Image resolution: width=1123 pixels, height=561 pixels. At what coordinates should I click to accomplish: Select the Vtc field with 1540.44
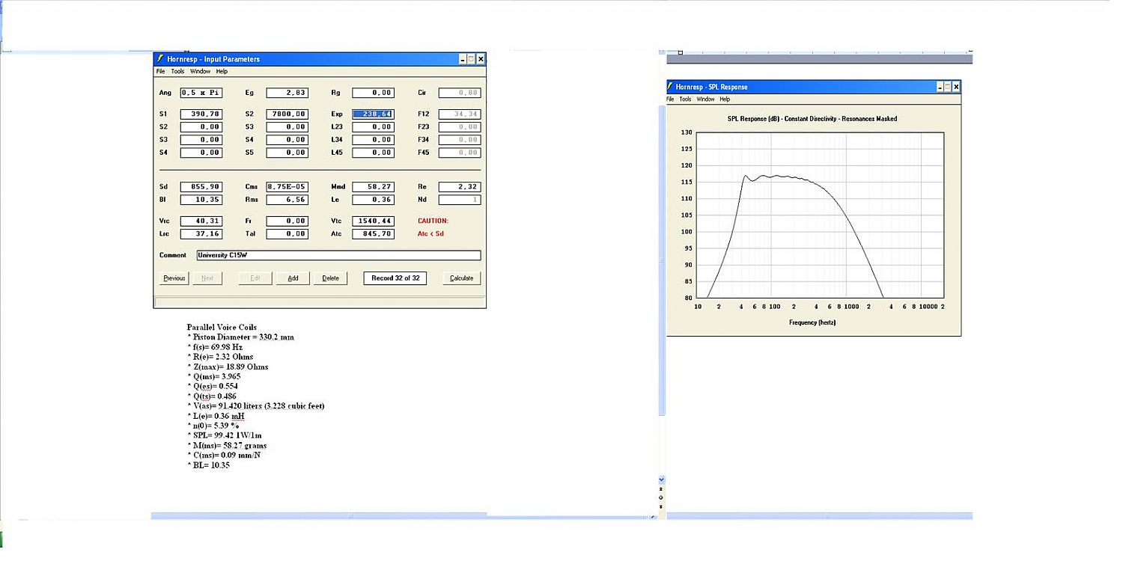373,221
